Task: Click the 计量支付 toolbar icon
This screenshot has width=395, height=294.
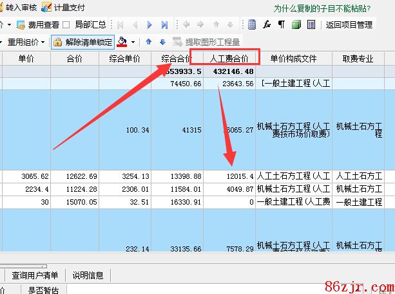Action: 46,8
